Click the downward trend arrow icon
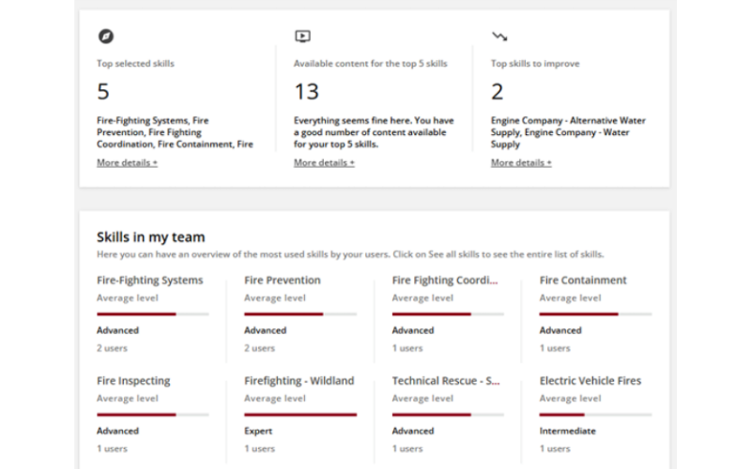Screen dimensions: 751x469 coord(499,37)
